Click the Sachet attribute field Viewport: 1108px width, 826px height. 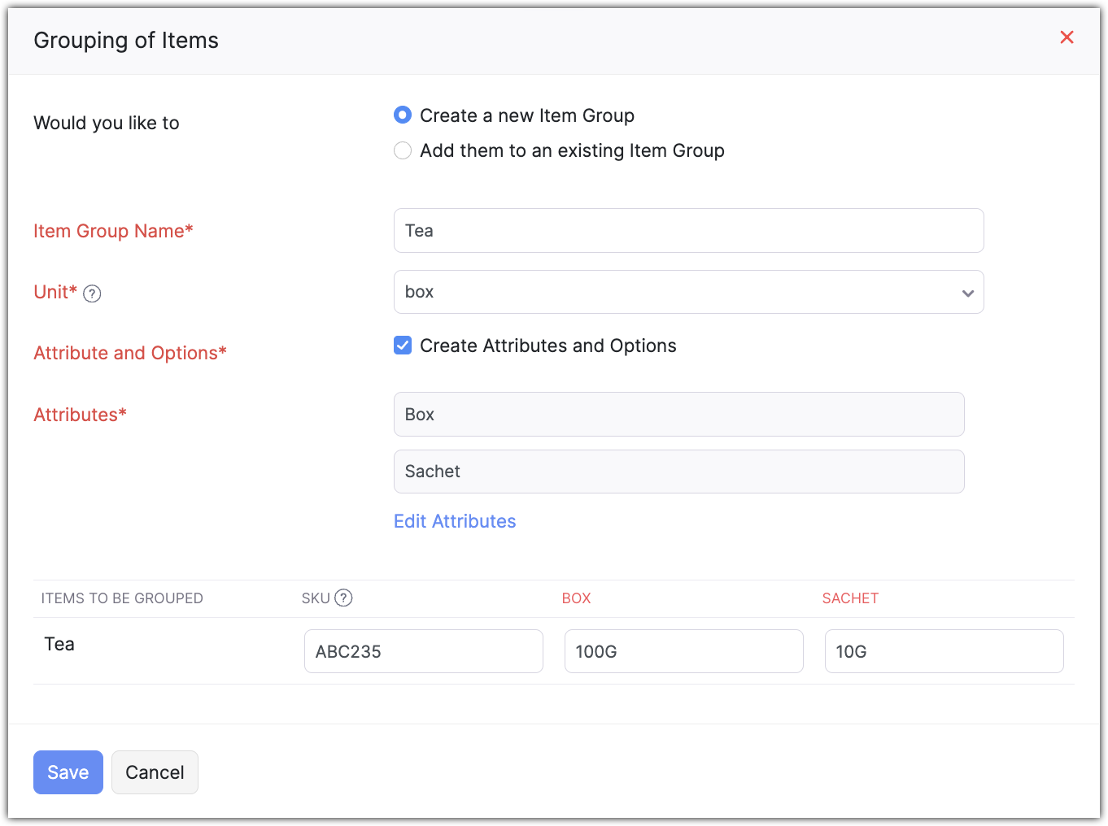pos(678,472)
